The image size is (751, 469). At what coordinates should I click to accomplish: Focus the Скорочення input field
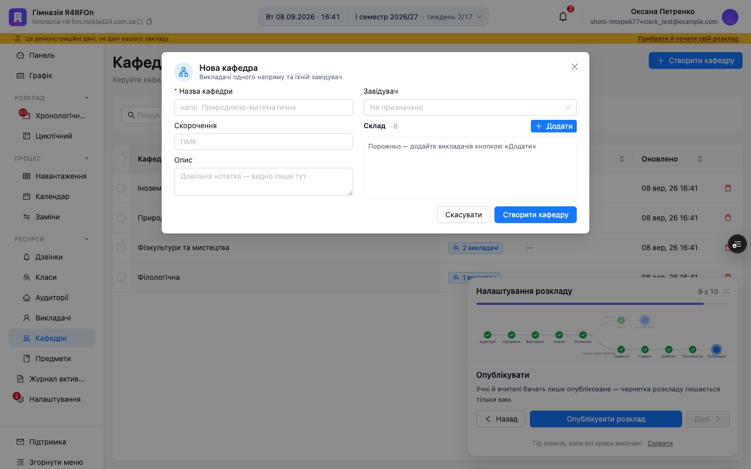[x=263, y=142]
